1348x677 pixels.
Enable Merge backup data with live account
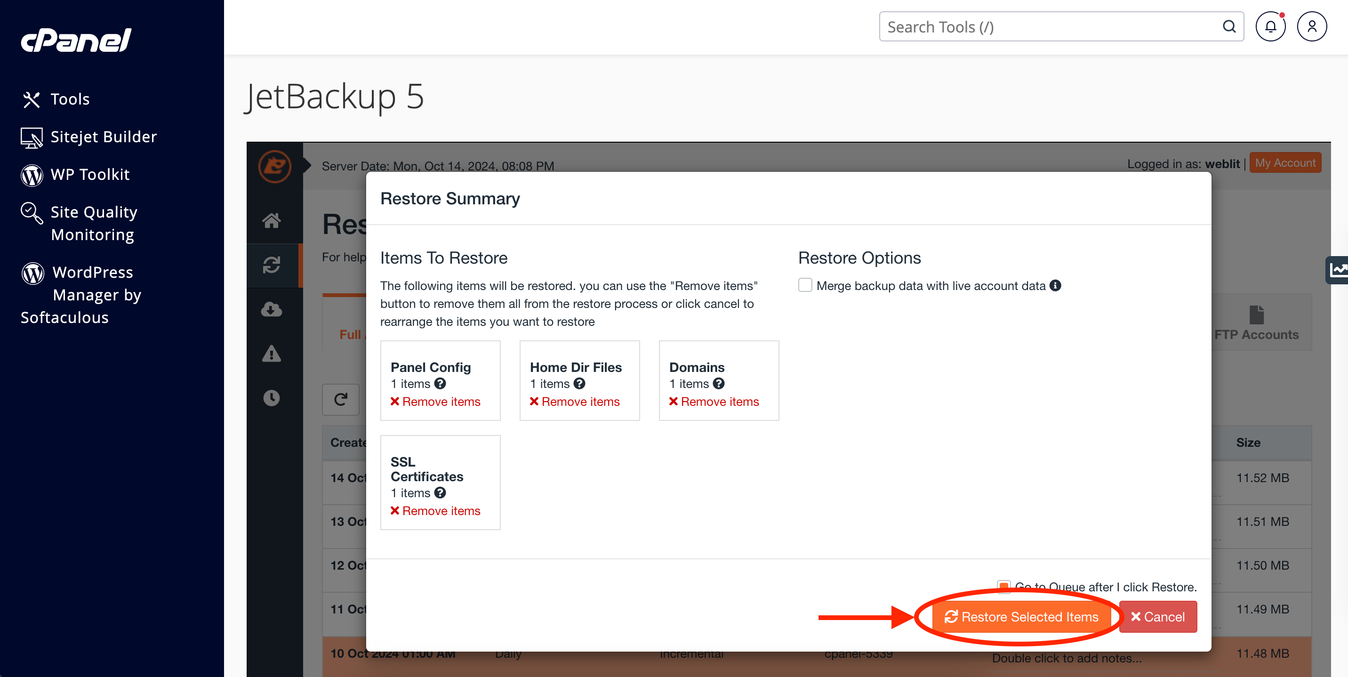805,285
